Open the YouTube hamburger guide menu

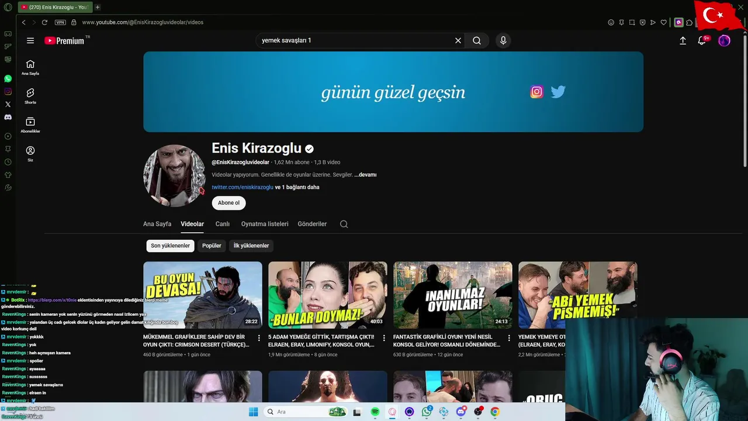click(x=30, y=40)
